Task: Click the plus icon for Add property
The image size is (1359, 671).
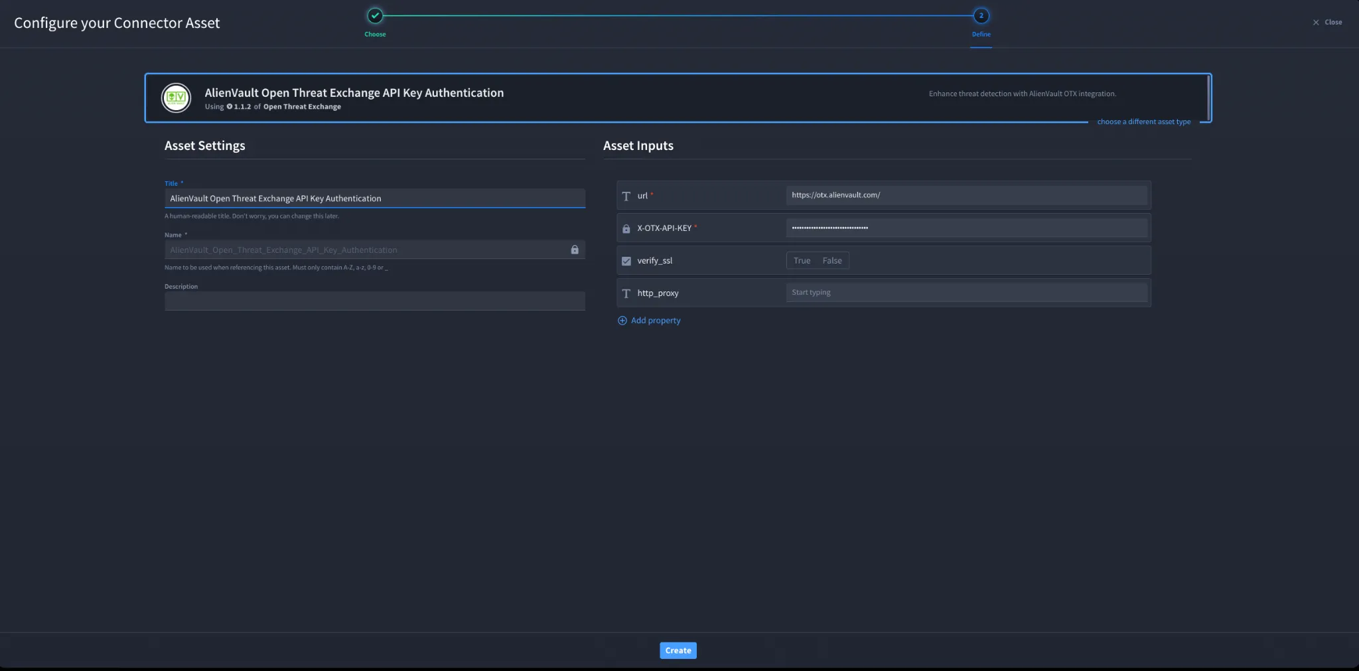Action: tap(622, 321)
